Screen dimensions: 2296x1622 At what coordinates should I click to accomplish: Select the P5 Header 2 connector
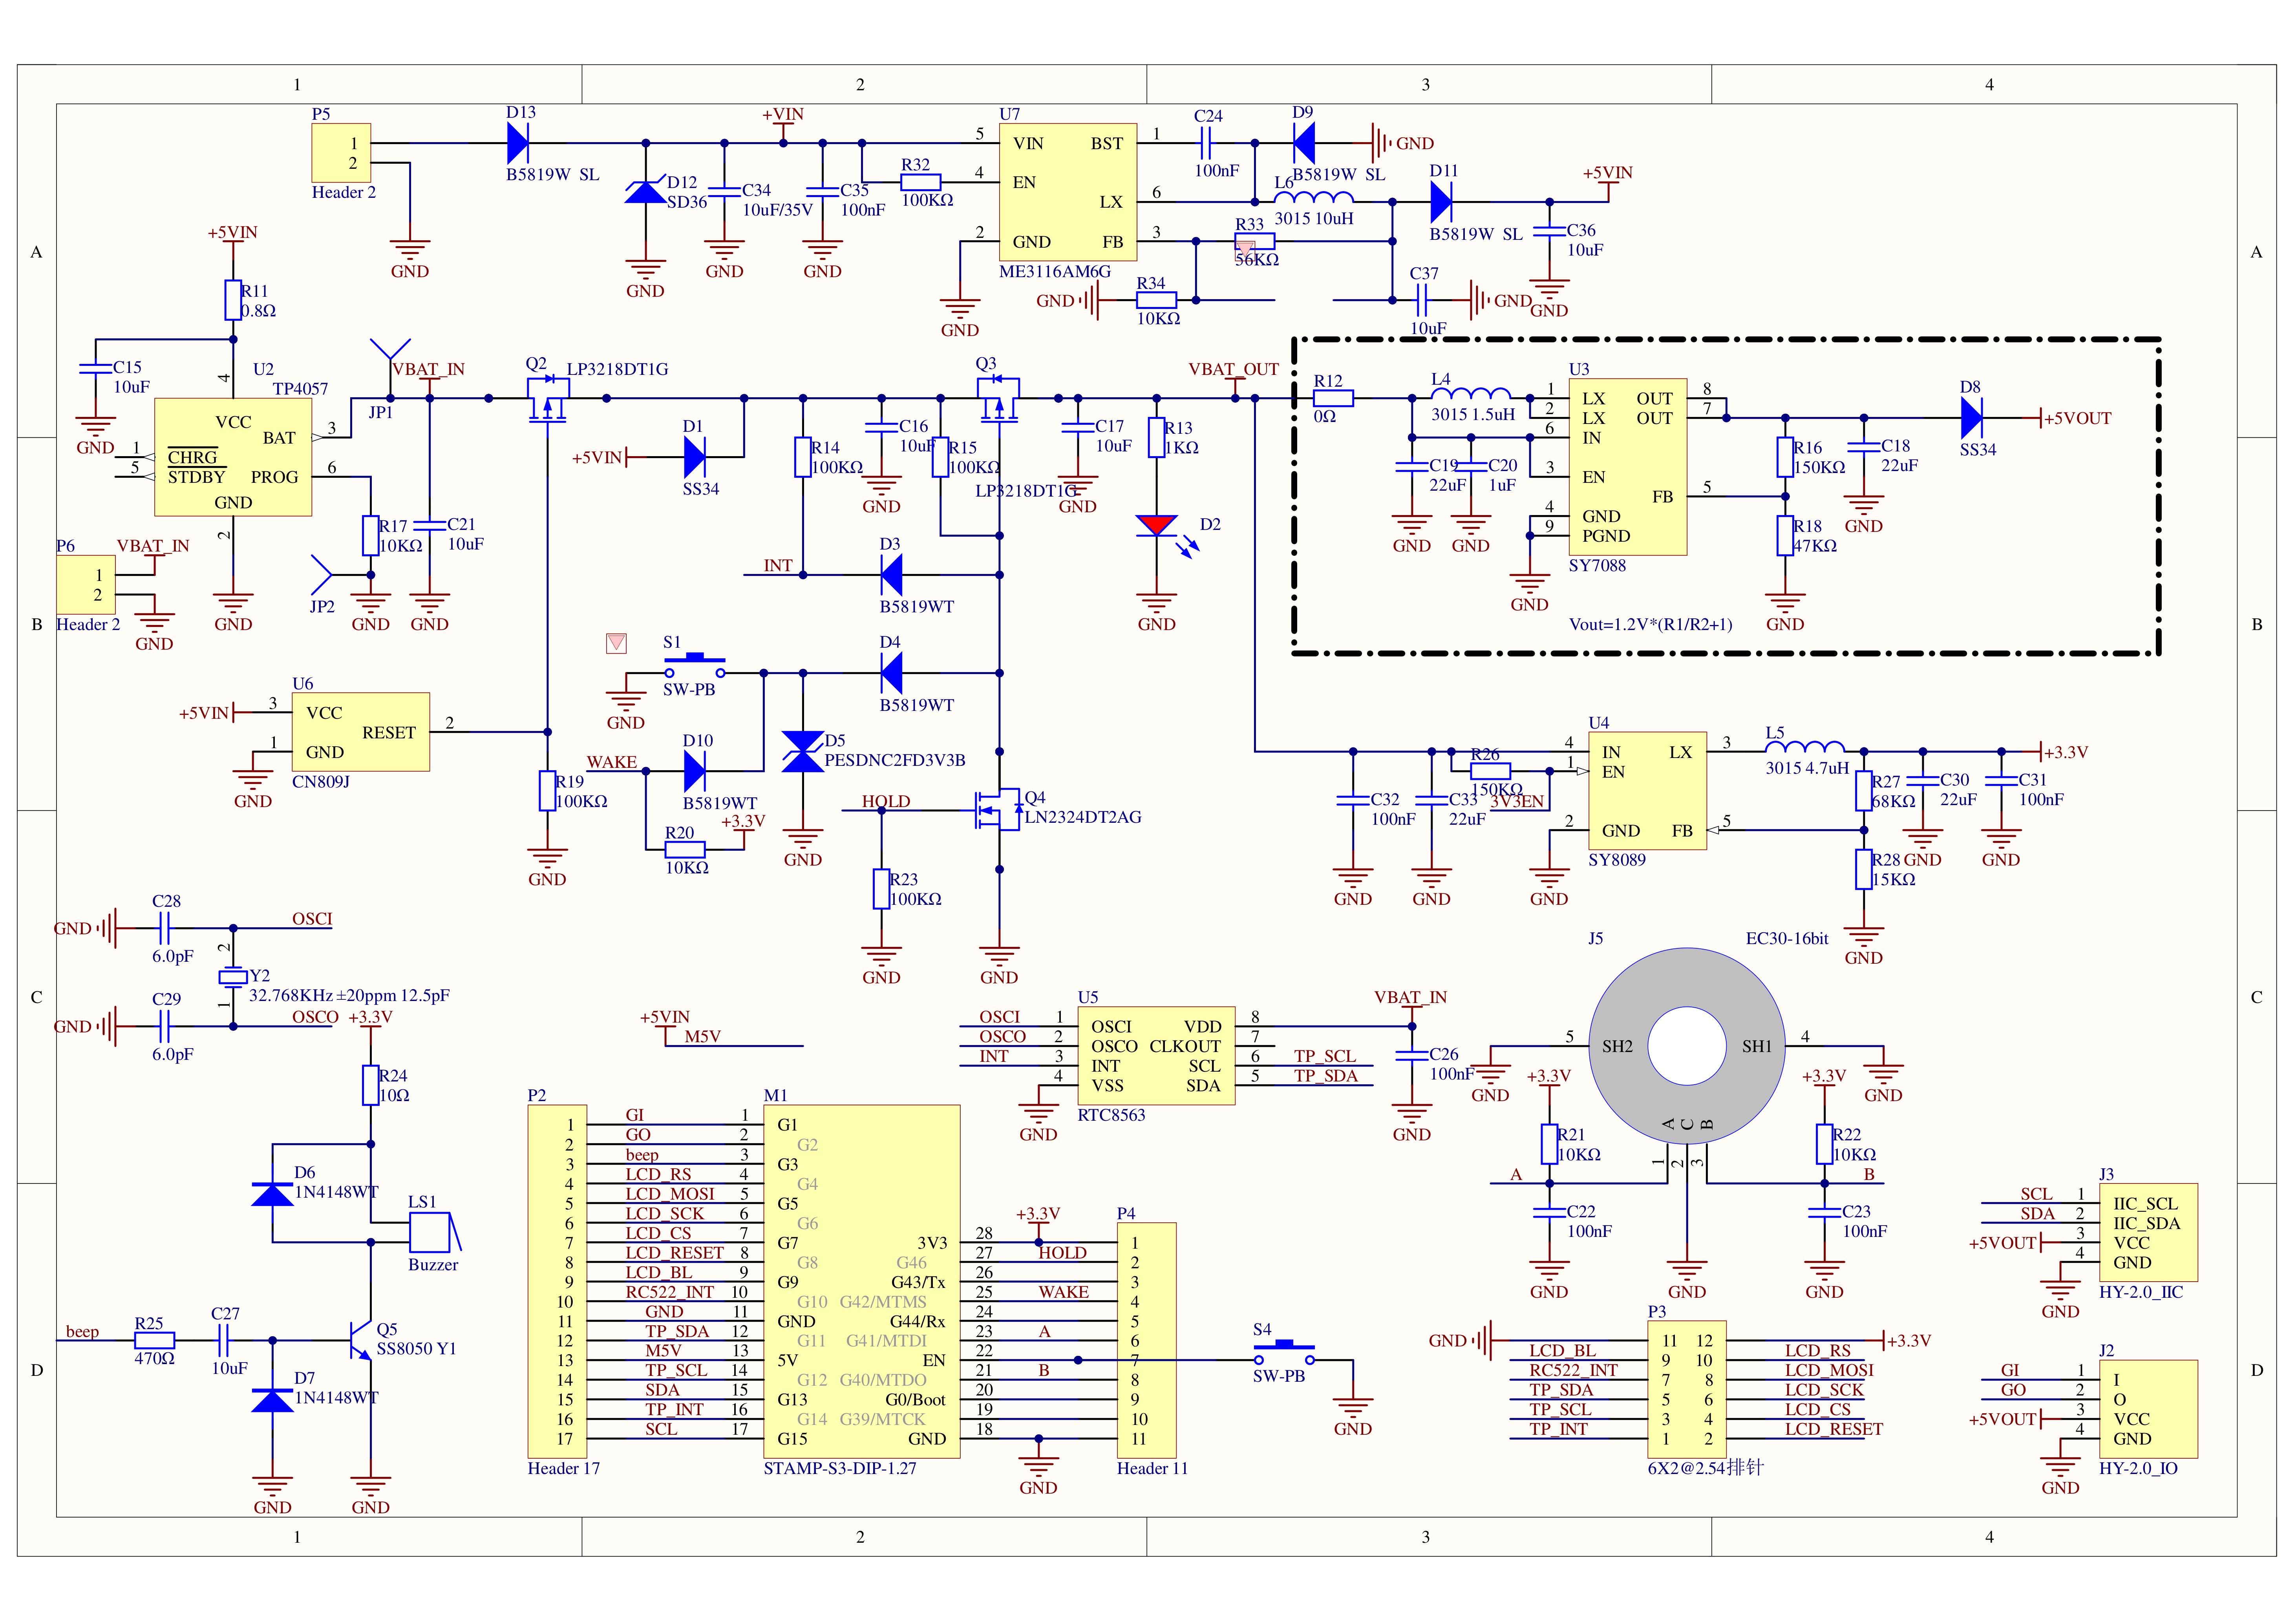(x=341, y=153)
